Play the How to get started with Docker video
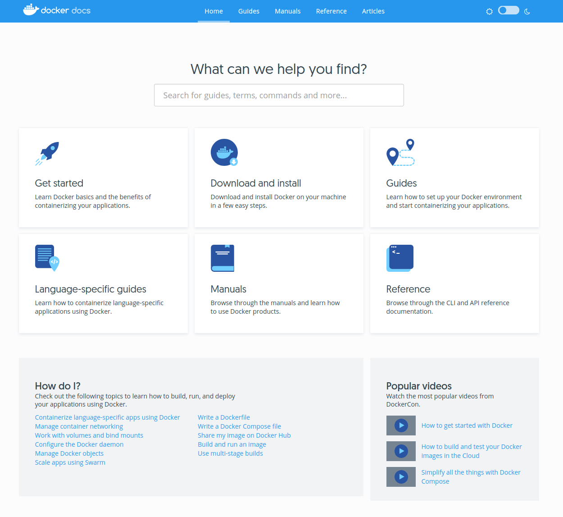 [401, 425]
